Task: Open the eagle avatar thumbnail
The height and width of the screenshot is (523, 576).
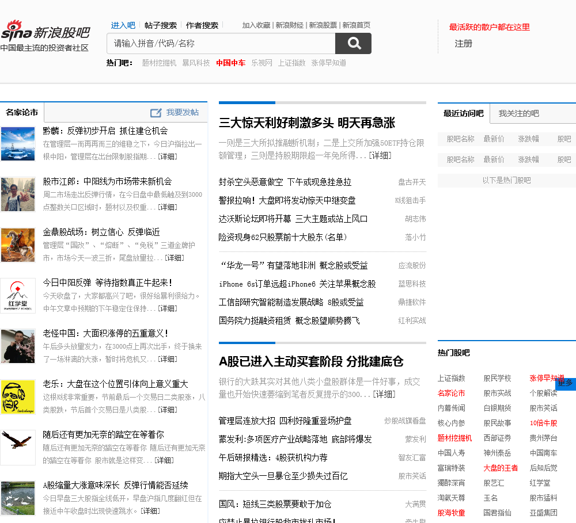Action: [18, 448]
